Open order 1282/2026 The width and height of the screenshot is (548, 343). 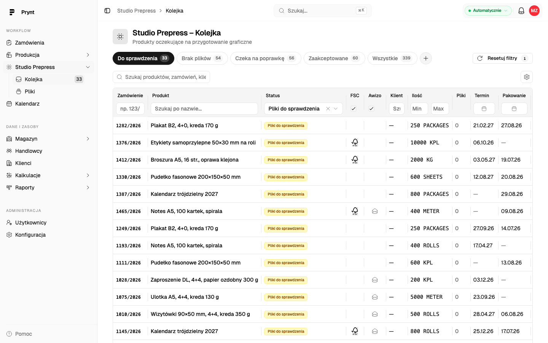click(x=128, y=125)
